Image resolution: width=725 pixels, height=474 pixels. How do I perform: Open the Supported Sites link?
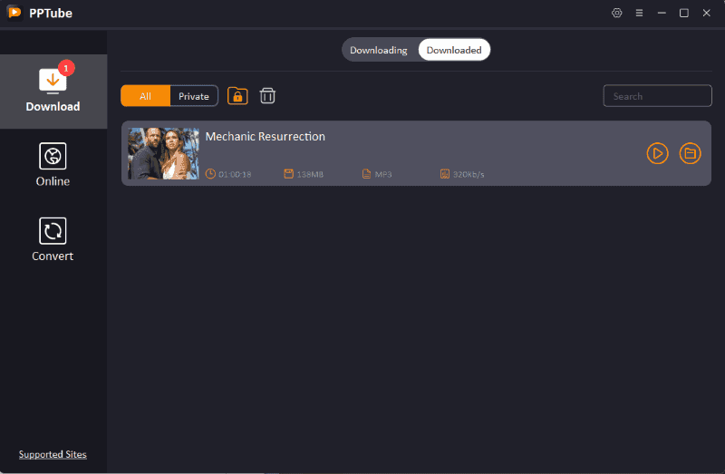[53, 454]
